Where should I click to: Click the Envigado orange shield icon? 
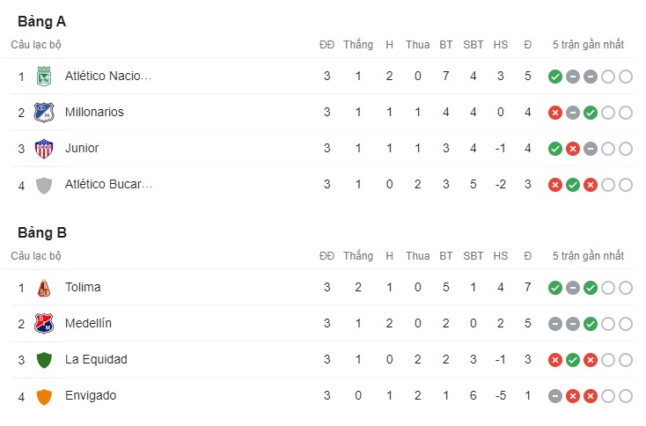pos(43,396)
